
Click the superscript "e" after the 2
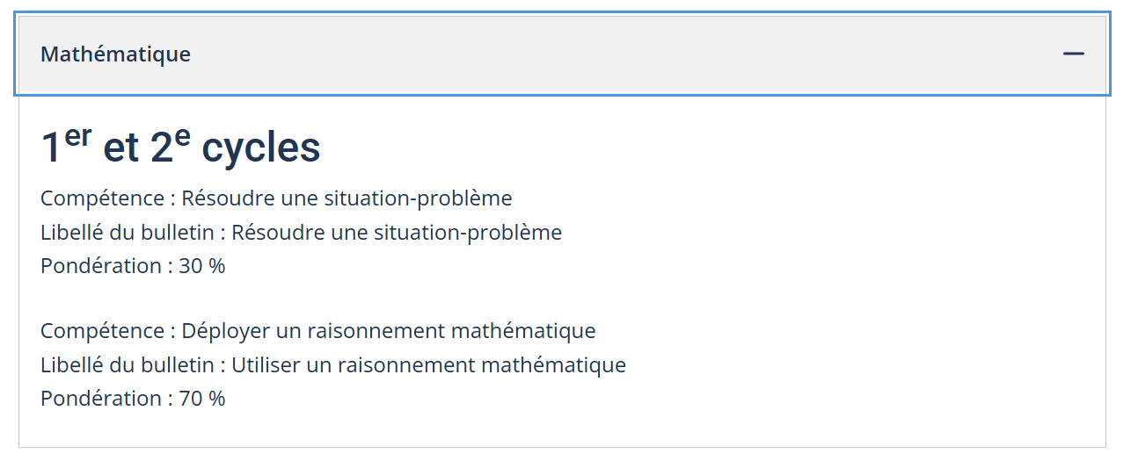tap(182, 138)
